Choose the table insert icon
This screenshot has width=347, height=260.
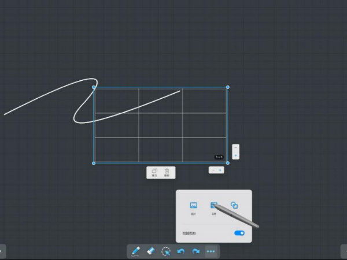(213, 206)
